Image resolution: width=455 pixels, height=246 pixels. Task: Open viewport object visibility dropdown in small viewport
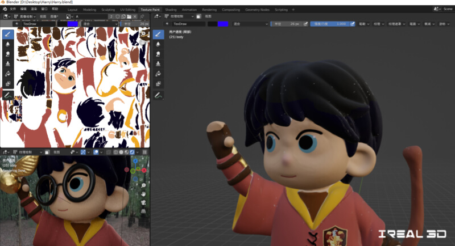73,152
